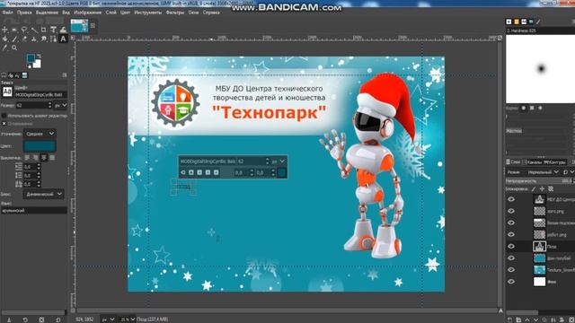Screen dimensions: 575x323
Task: Select the Color Picker tool
Action: point(4,48)
